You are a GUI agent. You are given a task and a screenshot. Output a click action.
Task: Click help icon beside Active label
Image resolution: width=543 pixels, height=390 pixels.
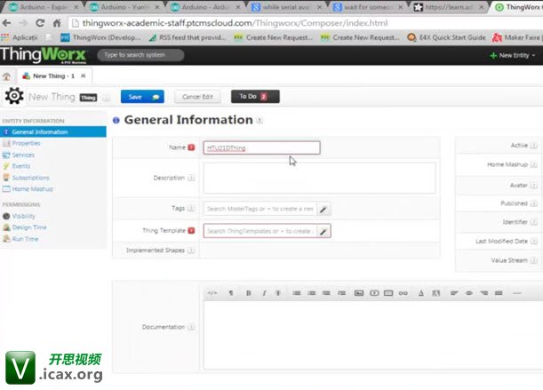point(533,146)
